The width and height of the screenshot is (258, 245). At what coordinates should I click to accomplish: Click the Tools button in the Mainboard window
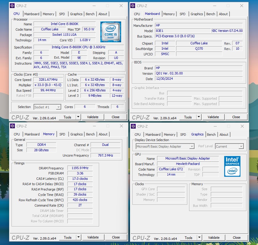point(188,117)
